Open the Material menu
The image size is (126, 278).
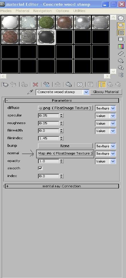click(23, 11)
